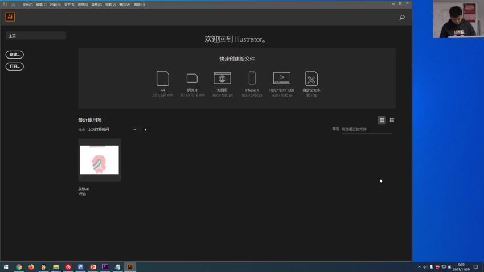
Task: Select the 大网页 web page preset
Action: pyautogui.click(x=222, y=84)
